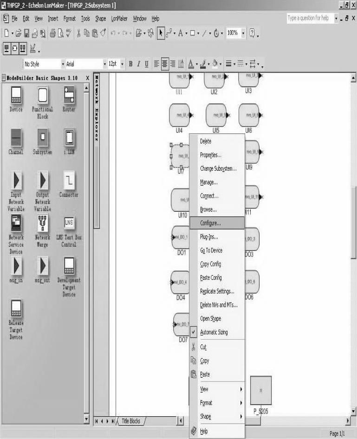Toggle align left text button
The height and width of the screenshot is (439, 357).
pyautogui.click(x=156, y=64)
